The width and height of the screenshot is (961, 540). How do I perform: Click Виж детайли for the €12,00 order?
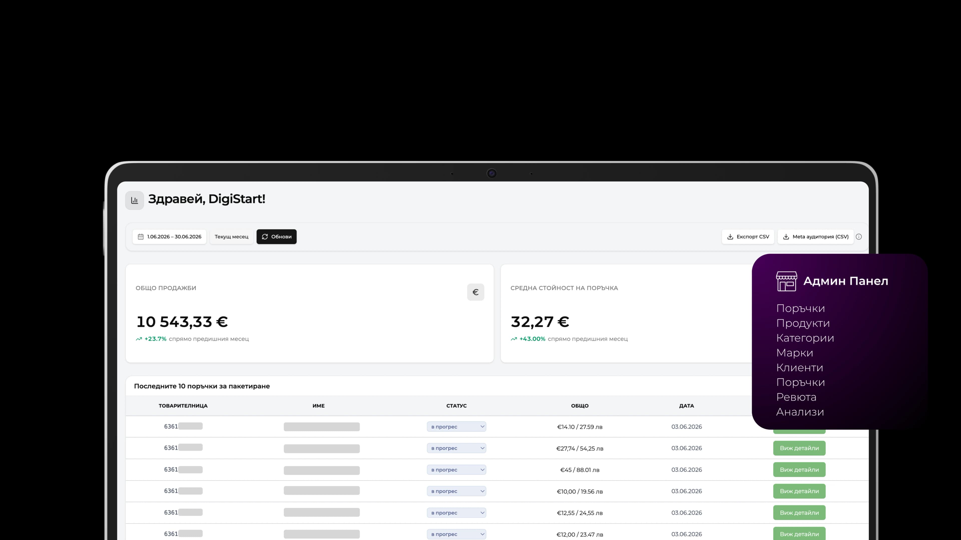(x=799, y=534)
